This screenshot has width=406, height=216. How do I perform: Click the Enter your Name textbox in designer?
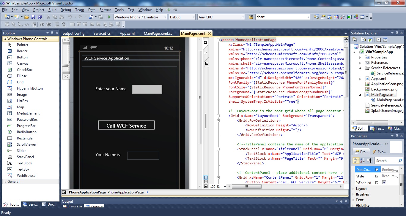pos(147,90)
